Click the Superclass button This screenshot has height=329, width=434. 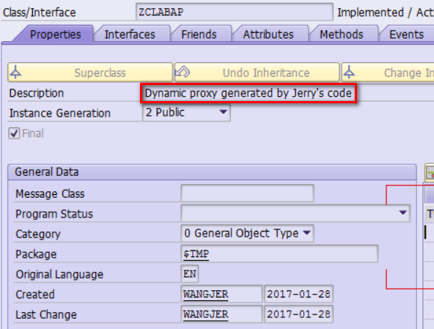click(90, 73)
